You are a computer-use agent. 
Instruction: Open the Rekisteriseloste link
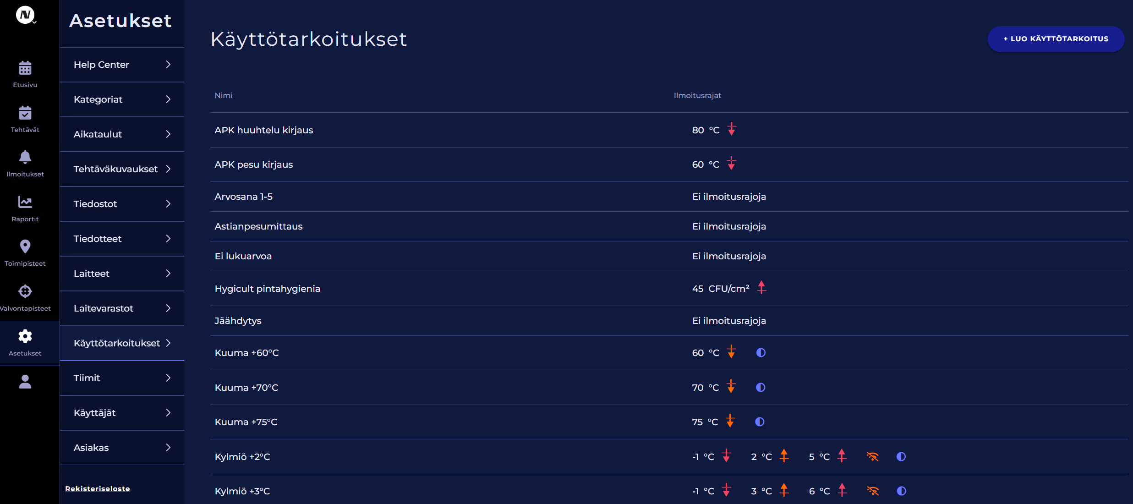(x=98, y=488)
